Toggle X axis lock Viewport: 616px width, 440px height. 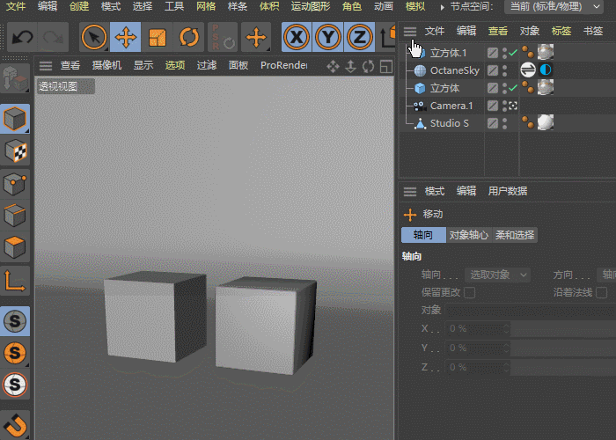point(297,37)
